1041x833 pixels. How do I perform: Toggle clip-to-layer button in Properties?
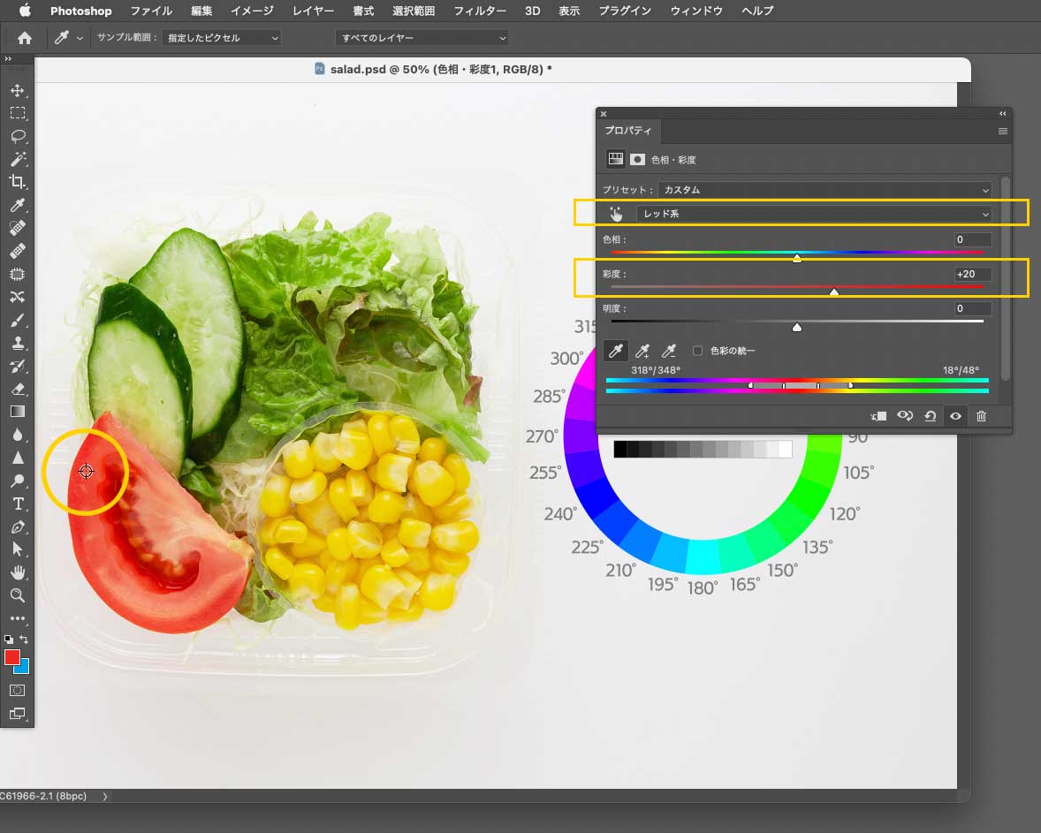point(878,416)
